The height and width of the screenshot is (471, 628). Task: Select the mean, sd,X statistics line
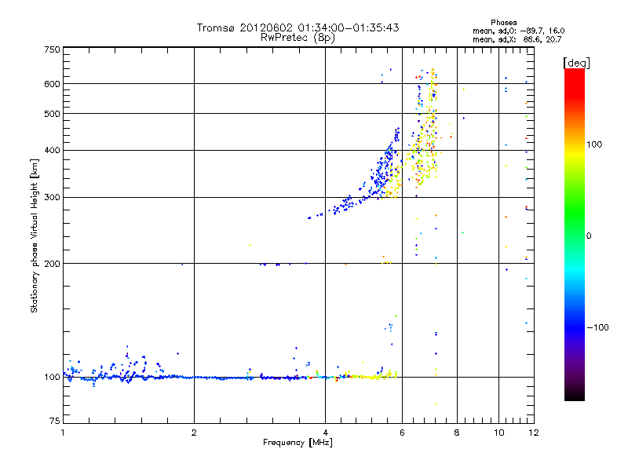point(519,38)
